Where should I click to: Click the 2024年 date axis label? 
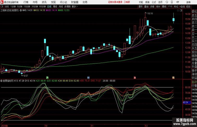[x=4, y=126]
